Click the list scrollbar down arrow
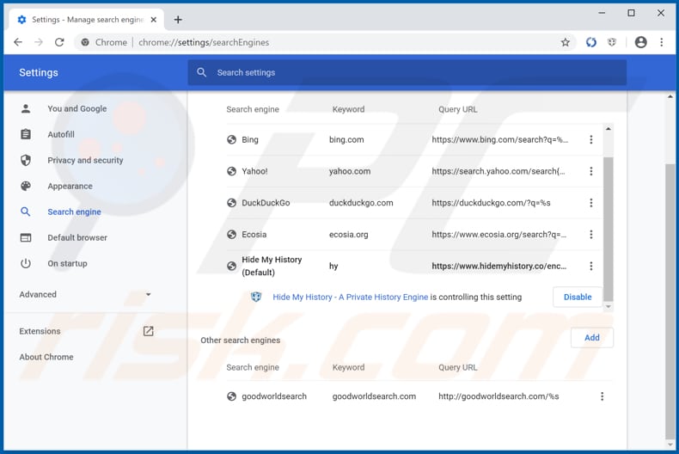Image resolution: width=679 pixels, height=454 pixels. [x=608, y=307]
